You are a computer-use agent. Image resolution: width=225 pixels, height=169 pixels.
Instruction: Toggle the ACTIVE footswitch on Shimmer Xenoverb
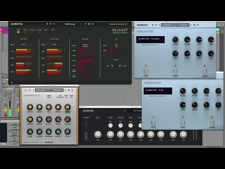point(146,71)
